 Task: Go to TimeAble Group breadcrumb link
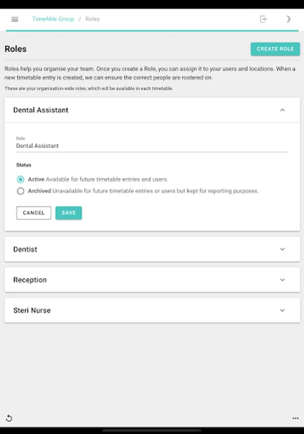[53, 19]
